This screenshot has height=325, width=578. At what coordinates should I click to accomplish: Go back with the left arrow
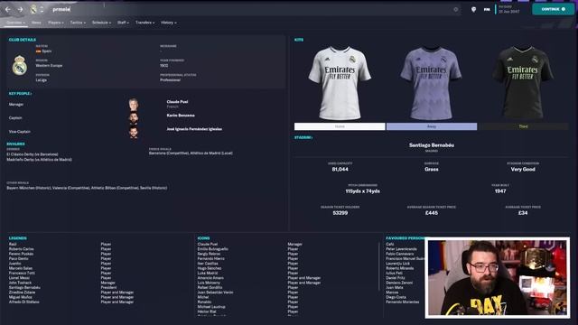(x=8, y=9)
